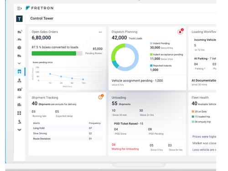This screenshot has height=171, width=228.
Task: Click '11,000' acceptance pending value
Action: [x=155, y=59]
